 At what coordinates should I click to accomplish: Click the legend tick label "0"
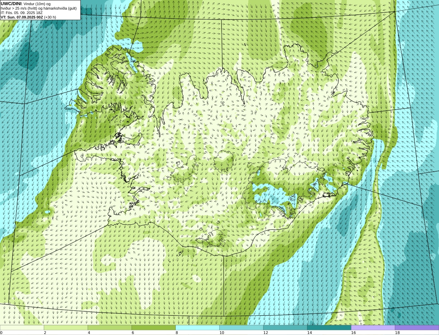point(1,333)
